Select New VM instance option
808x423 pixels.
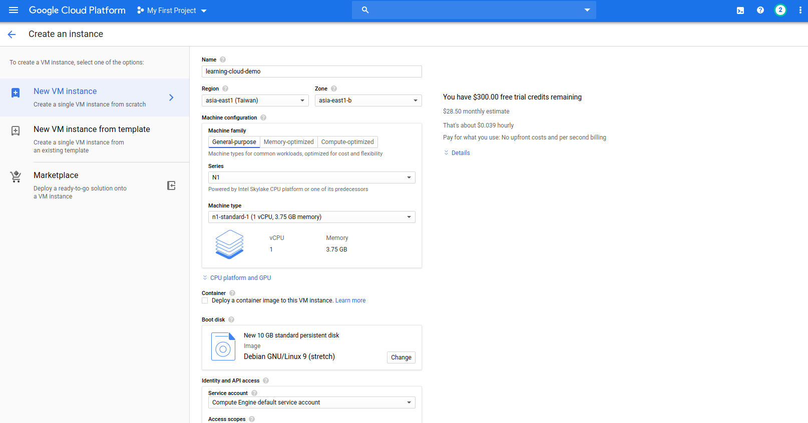[95, 97]
